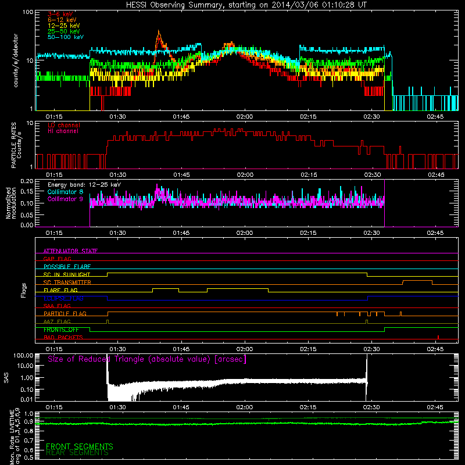Click the SC IN SUNLIGHT flag label
Viewport: 465px width, 465px height.
[67, 274]
